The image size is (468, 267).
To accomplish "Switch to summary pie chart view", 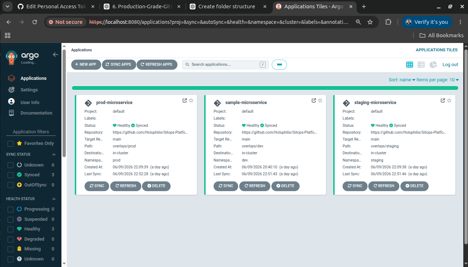I will pyautogui.click(x=433, y=65).
